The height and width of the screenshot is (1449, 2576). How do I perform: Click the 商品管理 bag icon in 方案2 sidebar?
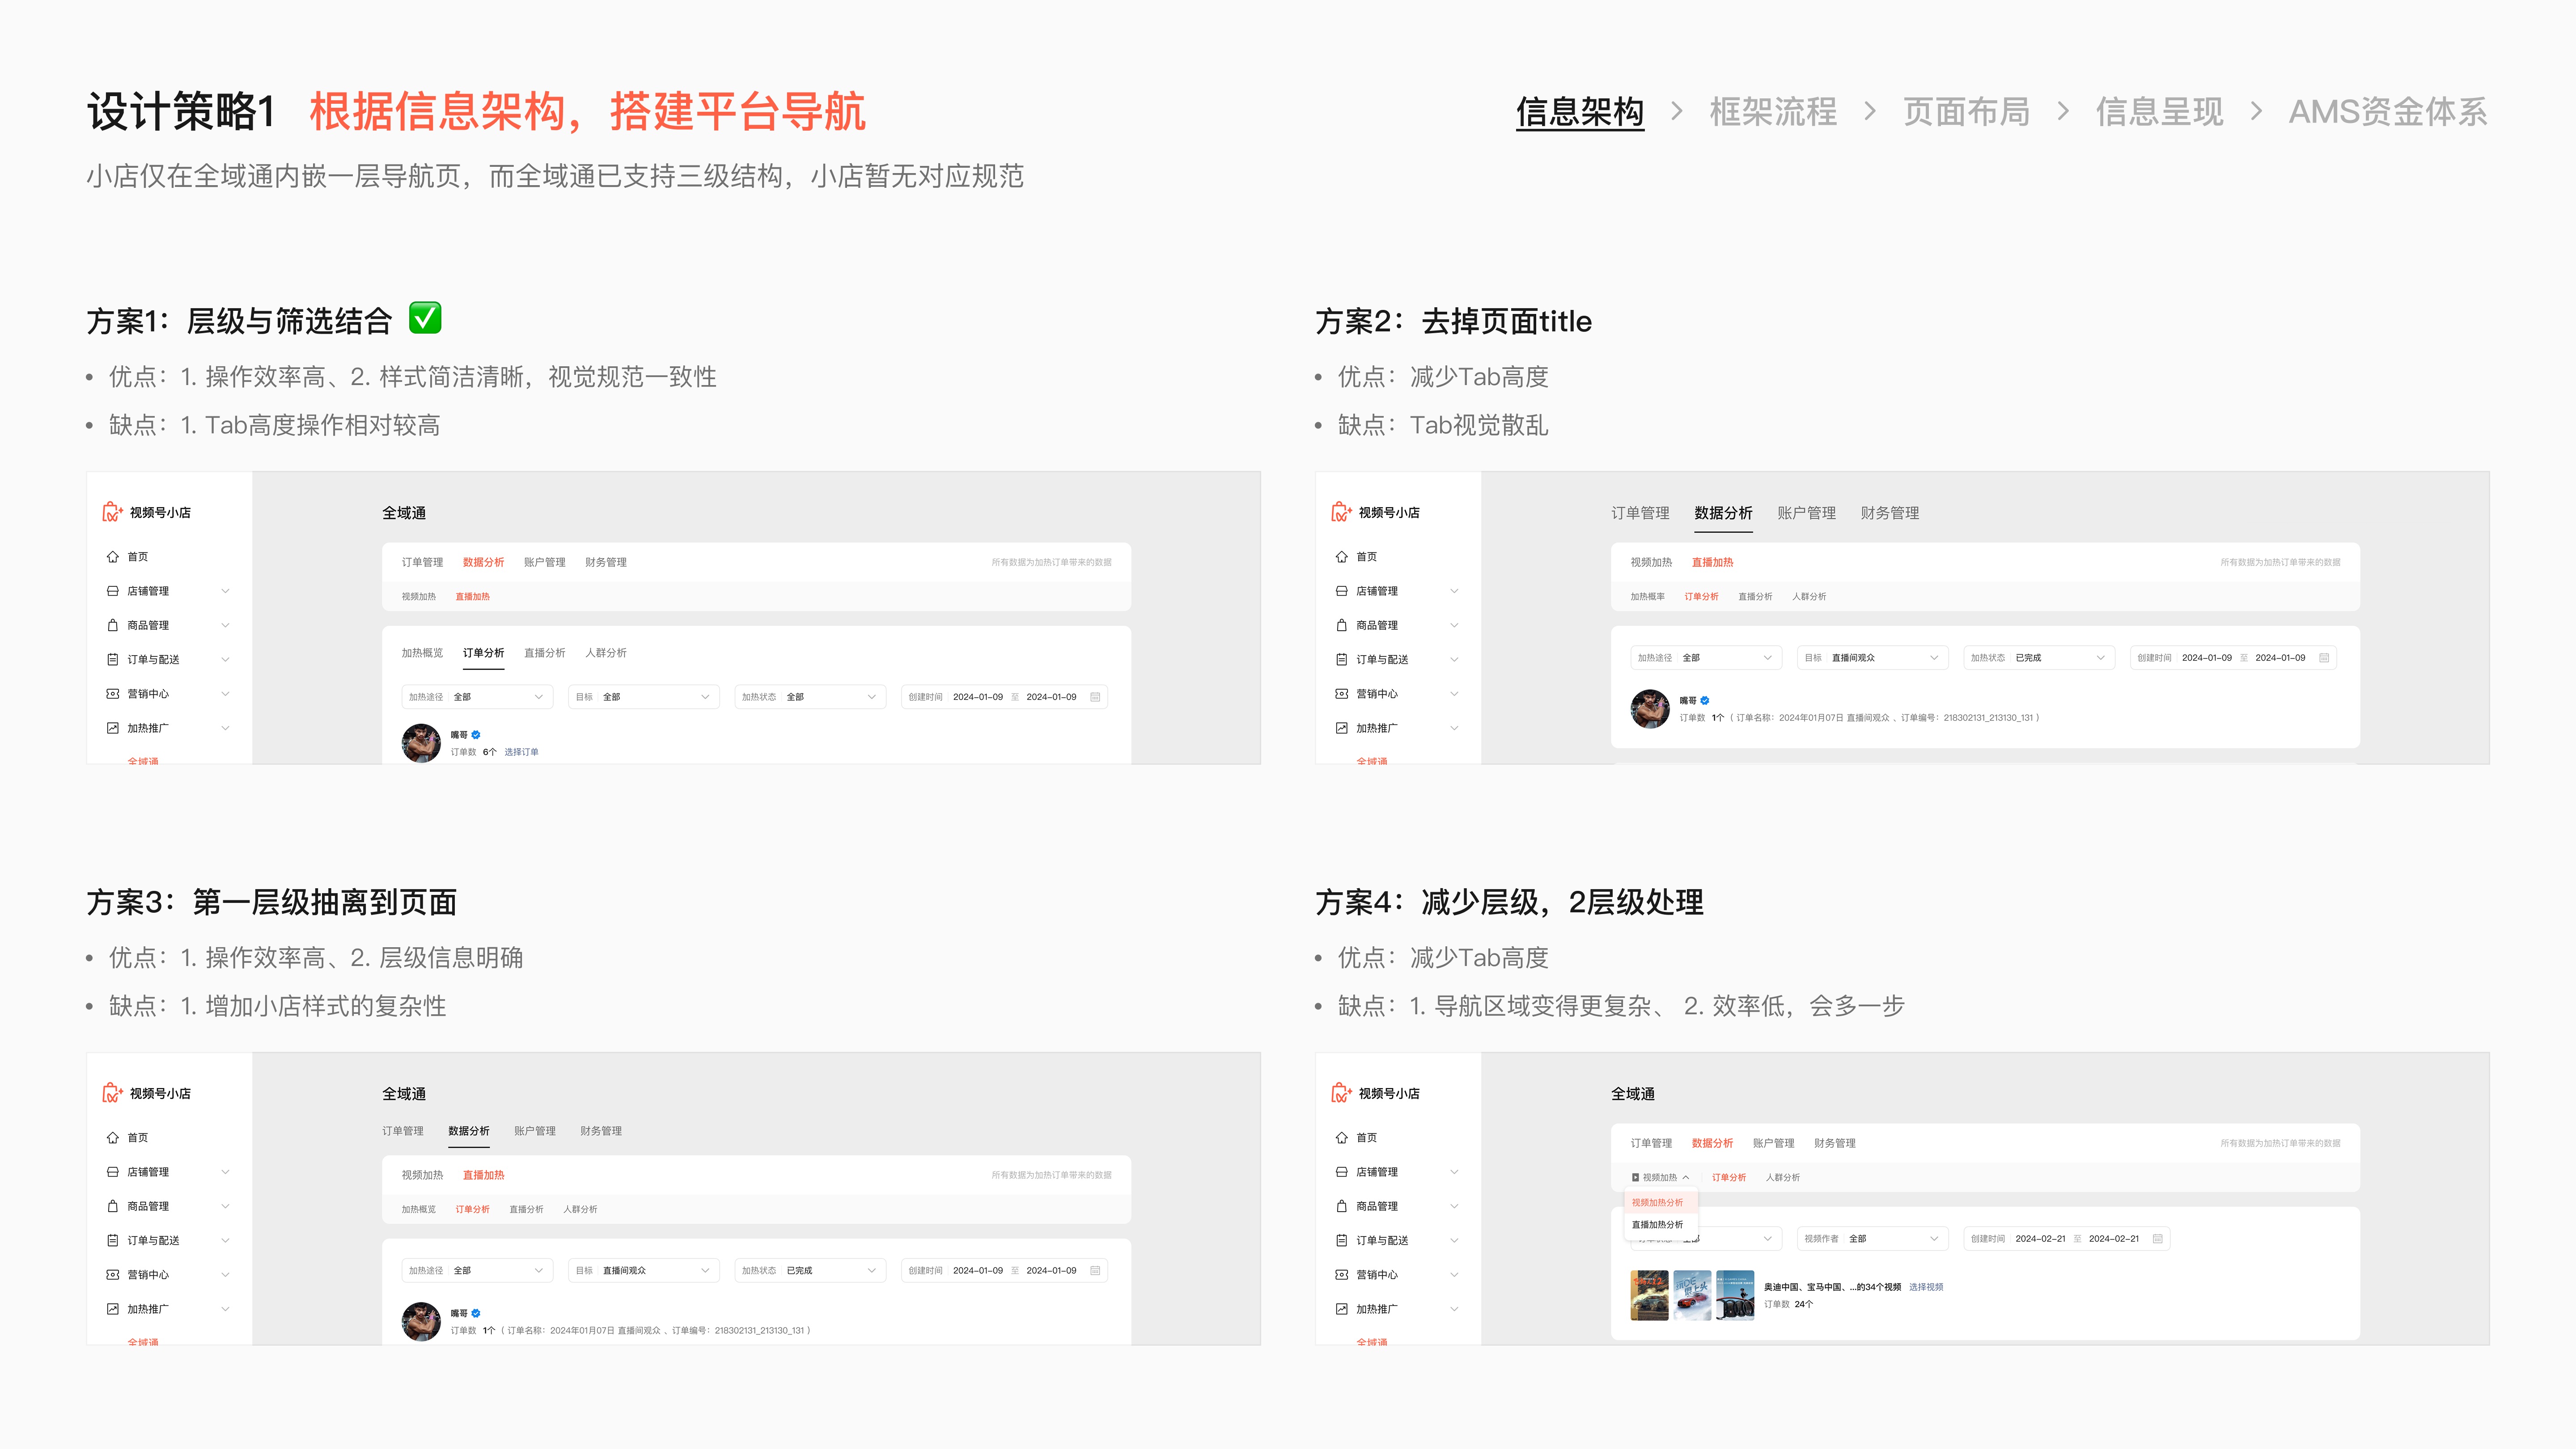(x=1342, y=625)
